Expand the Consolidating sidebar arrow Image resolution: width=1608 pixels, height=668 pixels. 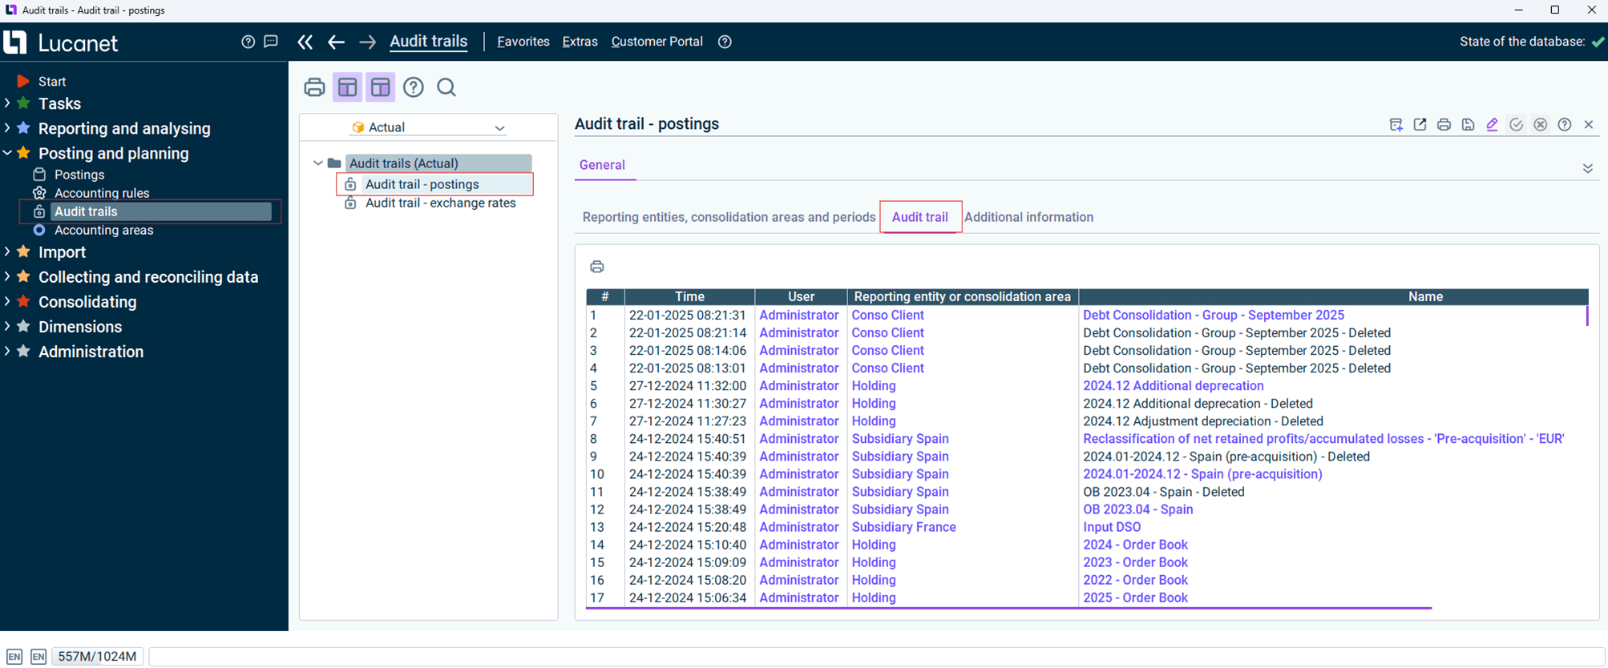(7, 301)
